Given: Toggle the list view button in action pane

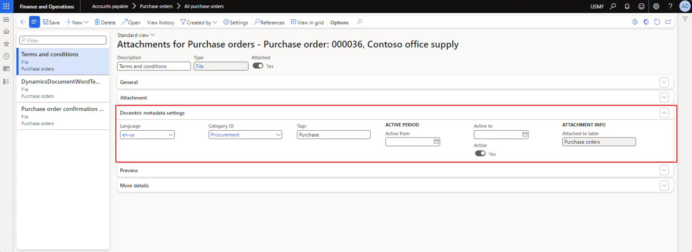Looking at the screenshot, I should tap(35, 22).
